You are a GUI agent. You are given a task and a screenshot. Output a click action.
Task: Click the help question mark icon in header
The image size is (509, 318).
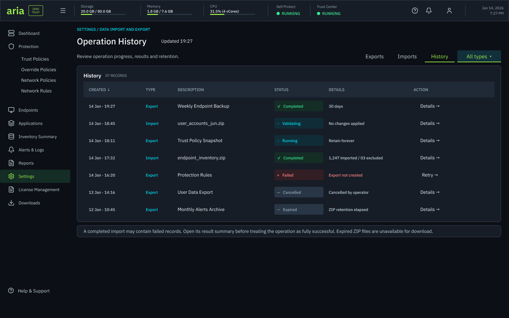[415, 11]
